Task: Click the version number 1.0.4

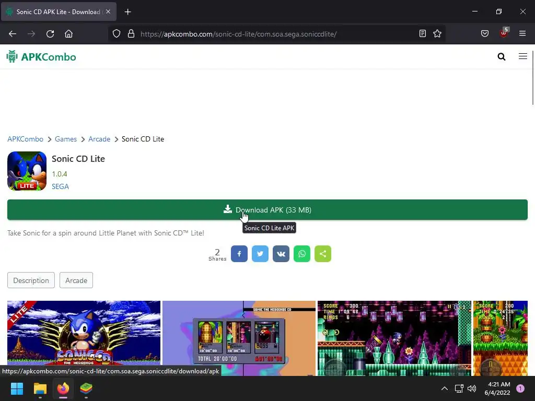Action: 60,174
